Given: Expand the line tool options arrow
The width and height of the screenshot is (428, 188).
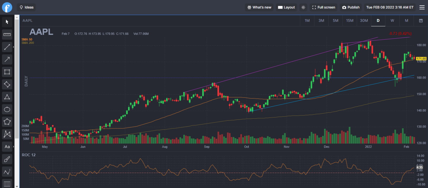Looking at the screenshot, I should point(13,47).
